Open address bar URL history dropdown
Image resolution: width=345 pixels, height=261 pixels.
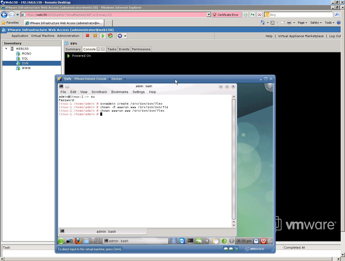(x=209, y=15)
